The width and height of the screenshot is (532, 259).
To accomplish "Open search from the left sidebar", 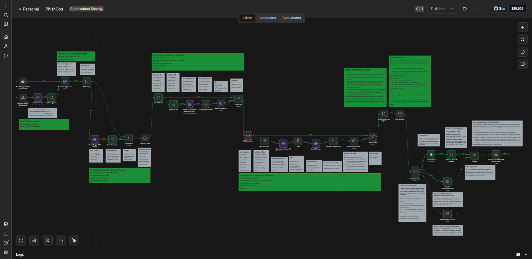I will click(x=6, y=15).
